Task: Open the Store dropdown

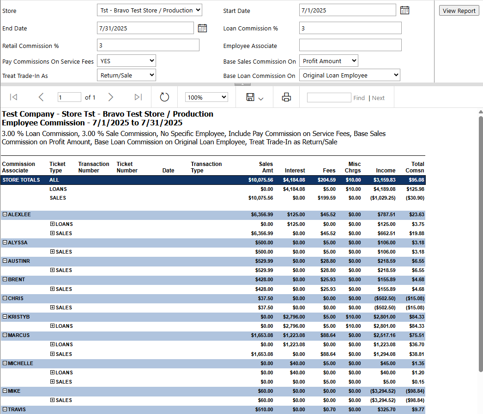Action: [x=150, y=10]
